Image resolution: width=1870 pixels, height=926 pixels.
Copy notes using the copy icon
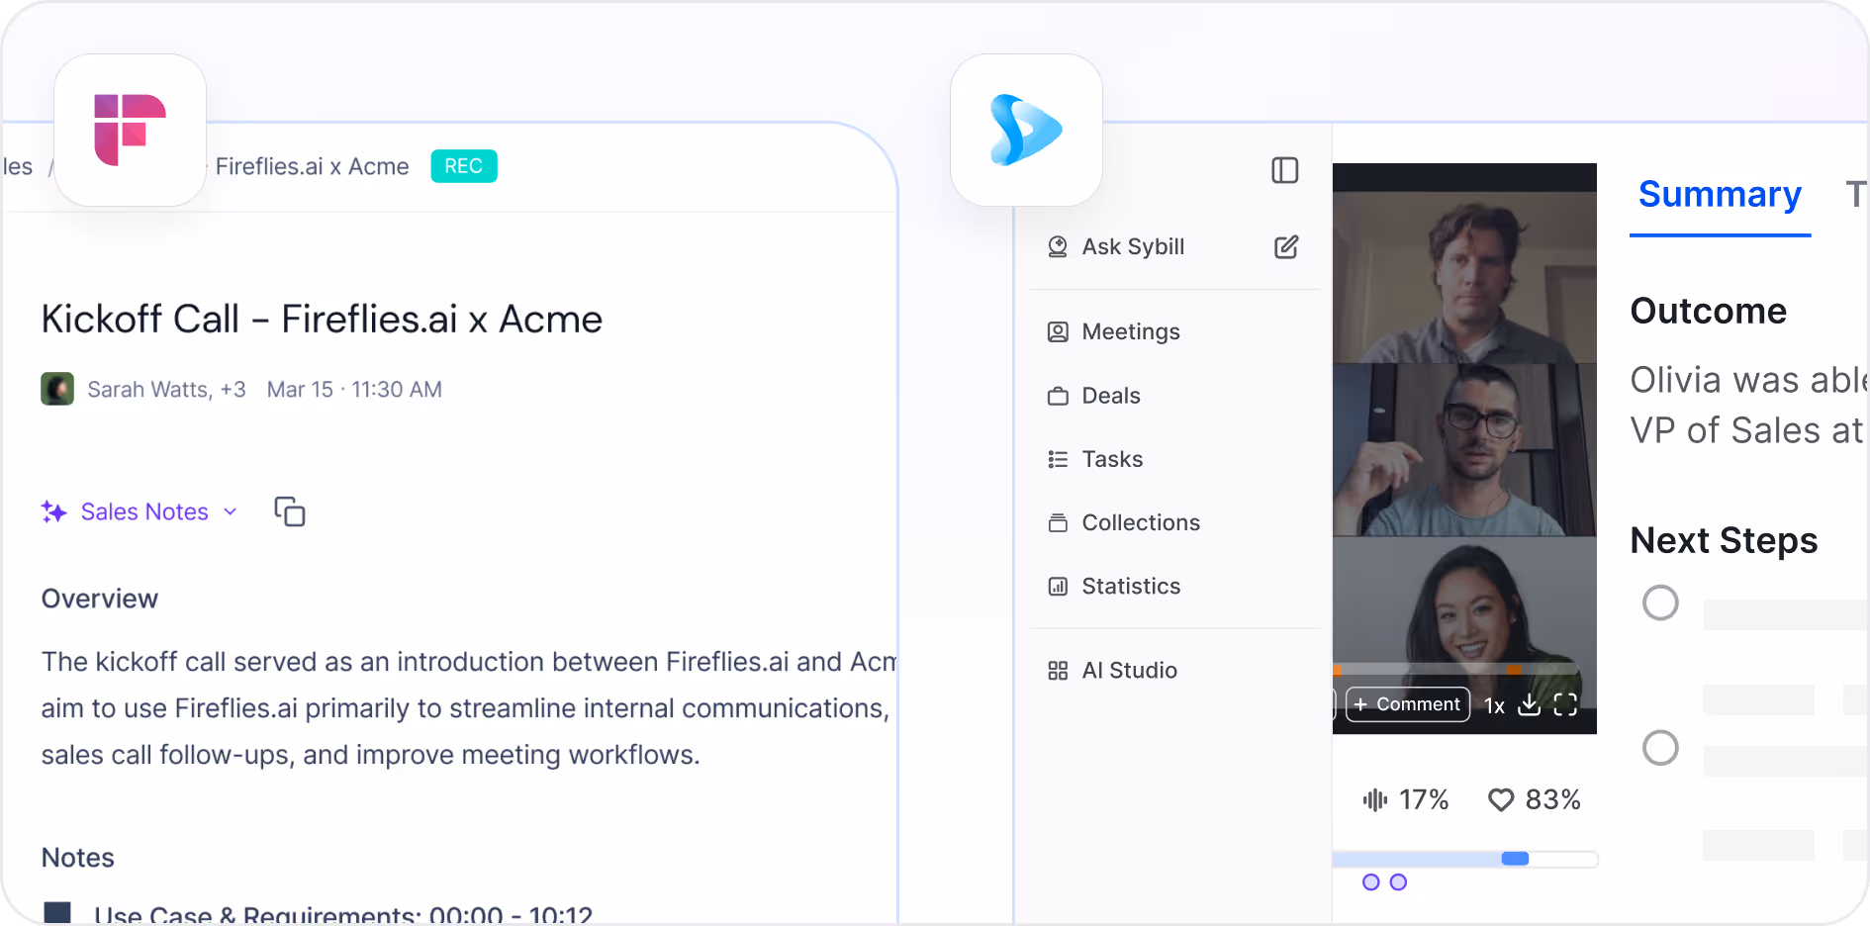click(x=289, y=511)
